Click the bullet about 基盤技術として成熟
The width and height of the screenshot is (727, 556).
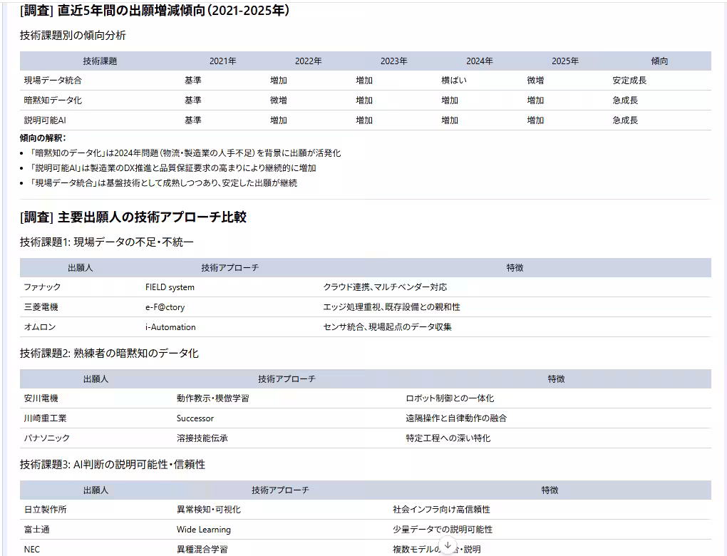click(x=163, y=183)
